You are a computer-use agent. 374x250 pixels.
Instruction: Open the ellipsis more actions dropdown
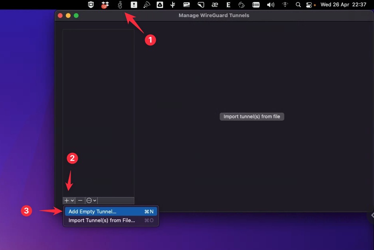(91, 201)
